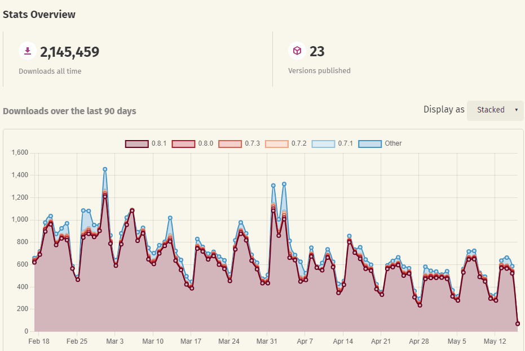The width and height of the screenshot is (525, 351).
Task: Click the Apr 7 axis label
Action: 305,341
